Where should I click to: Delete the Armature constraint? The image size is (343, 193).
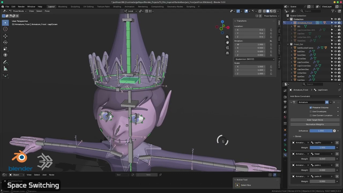tap(334, 102)
